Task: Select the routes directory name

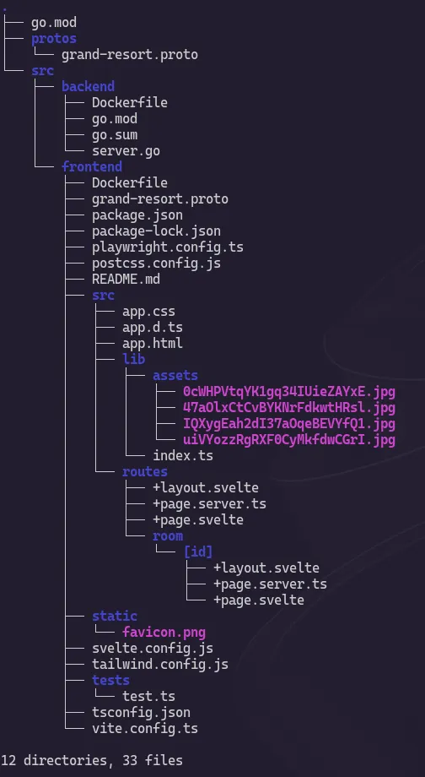Action: coord(145,471)
